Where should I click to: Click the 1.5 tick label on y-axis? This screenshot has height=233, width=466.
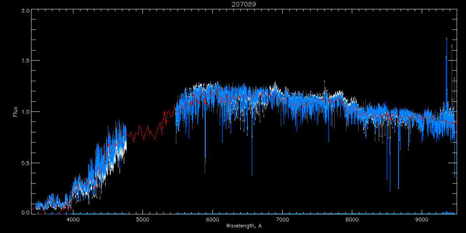(x=26, y=61)
